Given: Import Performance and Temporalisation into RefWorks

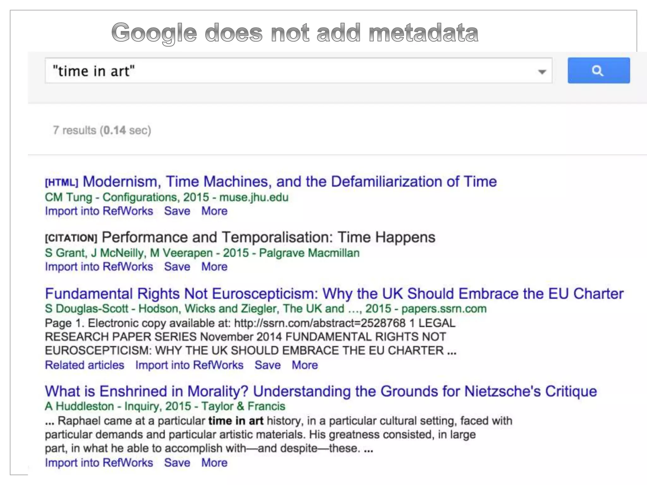Looking at the screenshot, I should 99,266.
